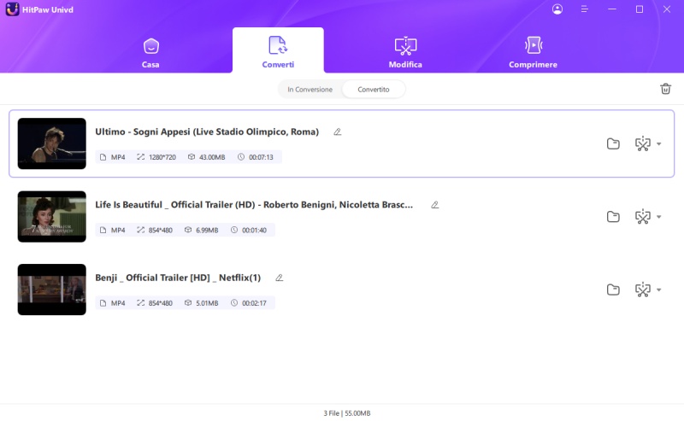Expand edit dropdown arrow for Benji trailer
Screen dimensions: 684x421
(658, 289)
